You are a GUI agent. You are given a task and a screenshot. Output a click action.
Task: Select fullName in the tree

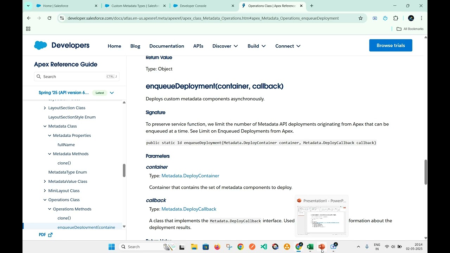pyautogui.click(x=66, y=145)
